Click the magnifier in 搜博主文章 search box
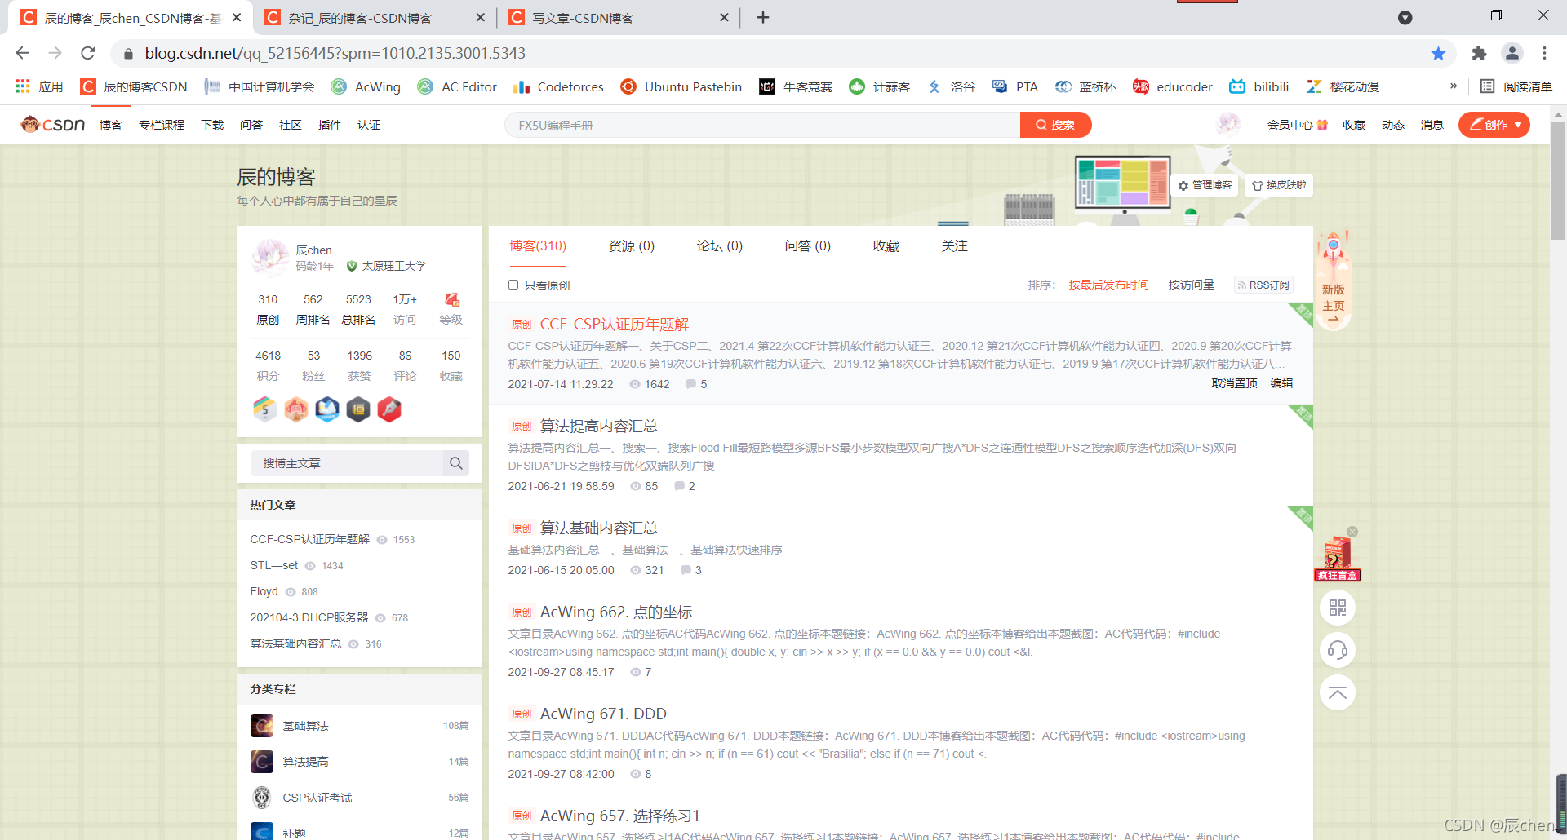Viewport: 1567px width, 840px height. 455,463
